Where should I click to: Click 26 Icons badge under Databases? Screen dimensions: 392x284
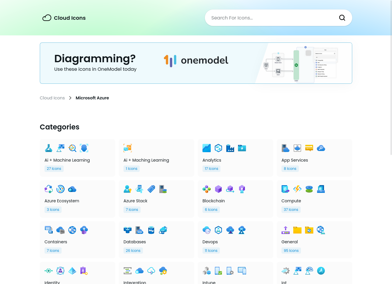click(x=133, y=251)
